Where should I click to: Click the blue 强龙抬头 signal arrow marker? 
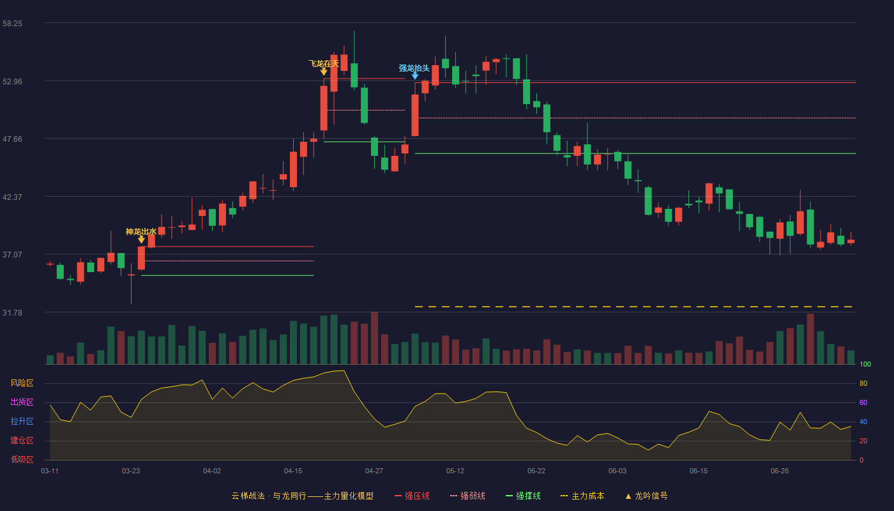pos(415,75)
